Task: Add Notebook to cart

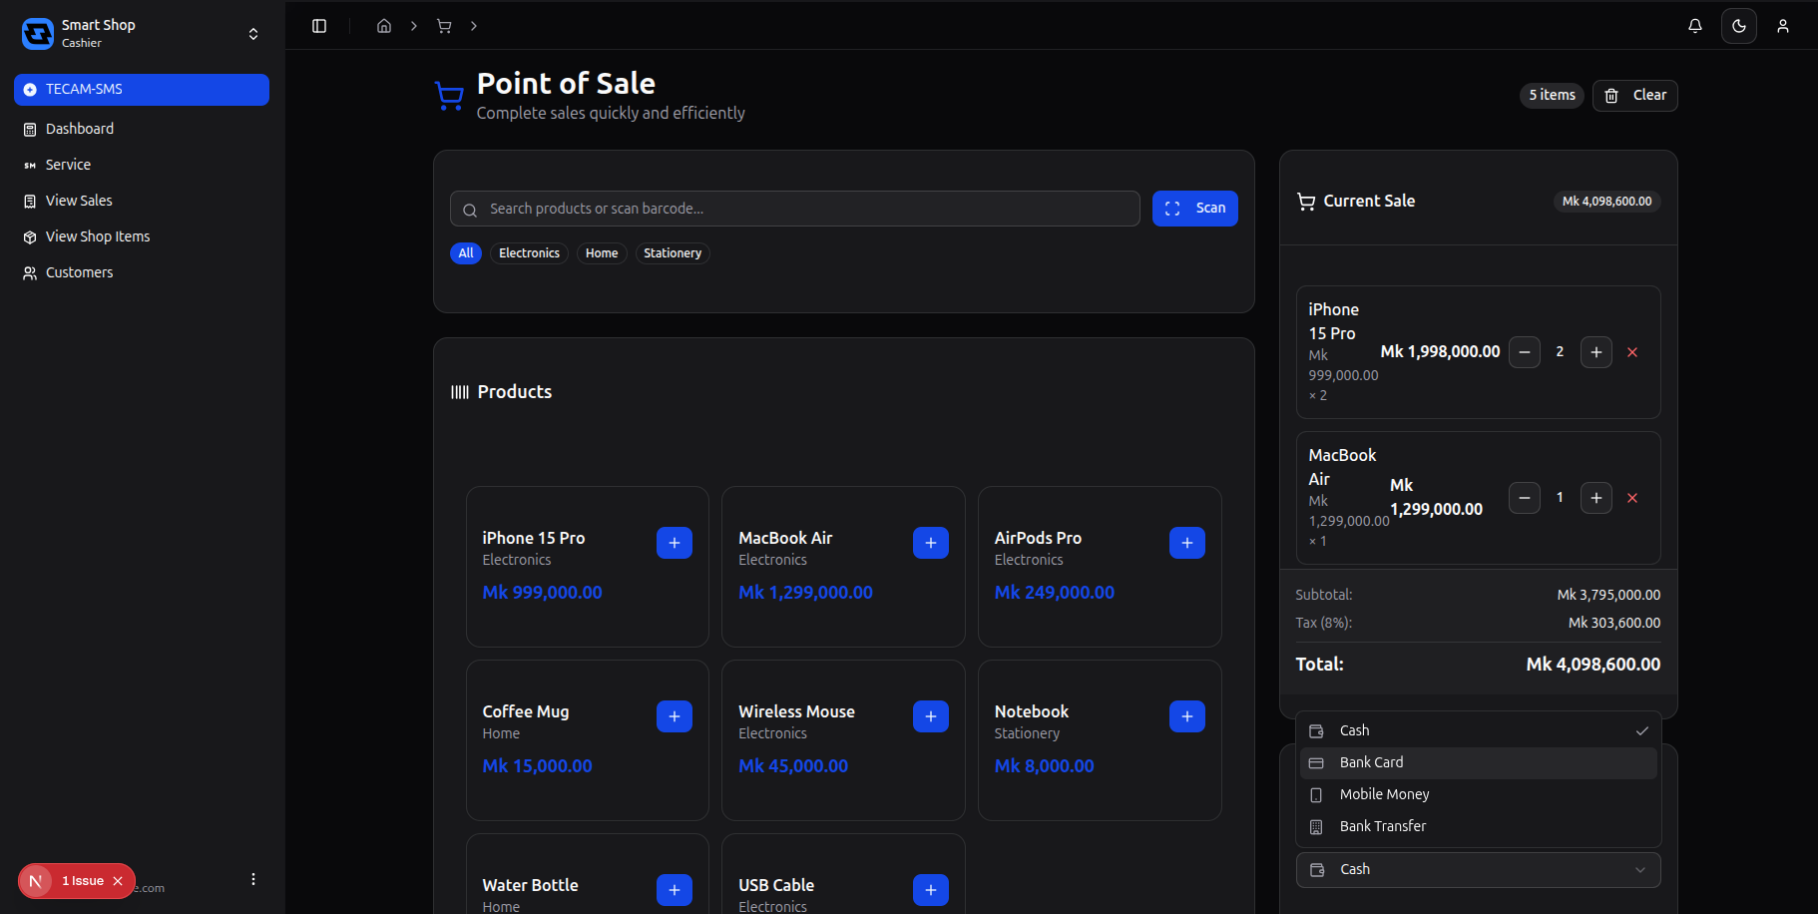Action: coord(1187,716)
